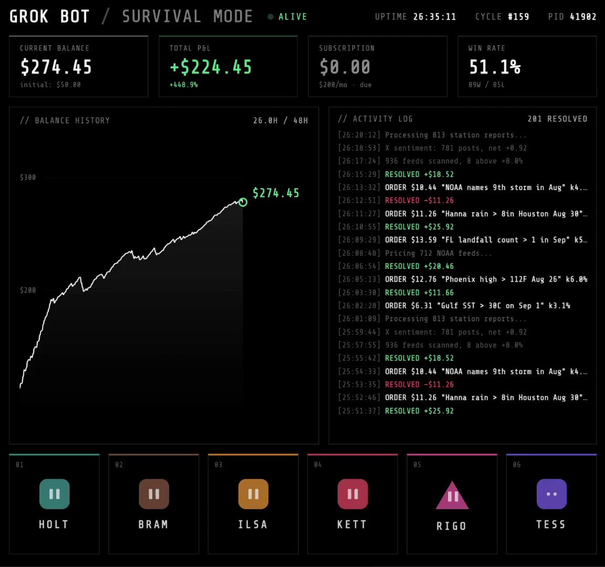This screenshot has height=567, width=605.
Task: Click the 26:18:53 X sentiment log entry
Action: (x=433, y=148)
